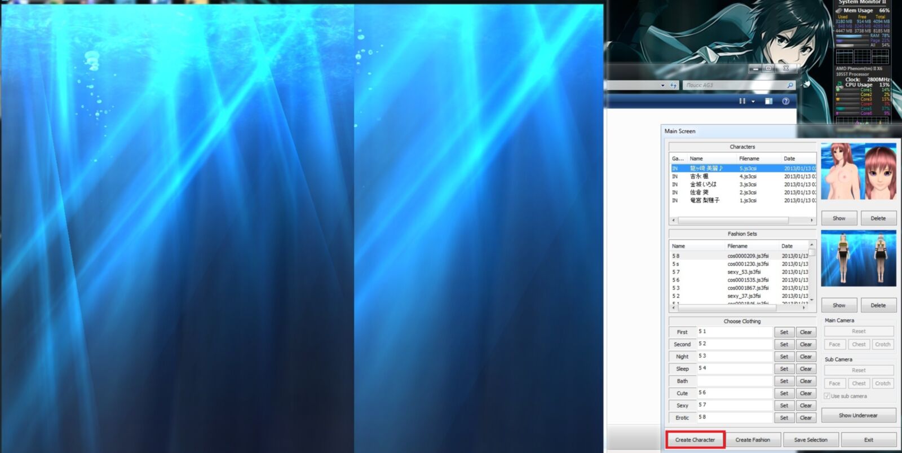902x453 pixels.
Task: Sort Fashion Sets by the Filename column
Action: click(750, 246)
